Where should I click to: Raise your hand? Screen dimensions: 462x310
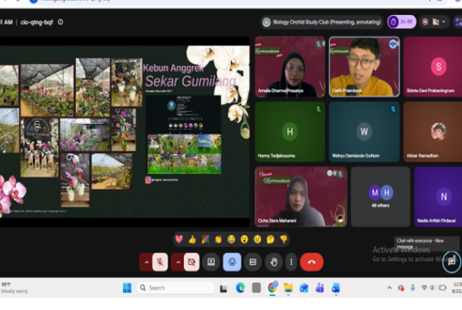coord(274,261)
